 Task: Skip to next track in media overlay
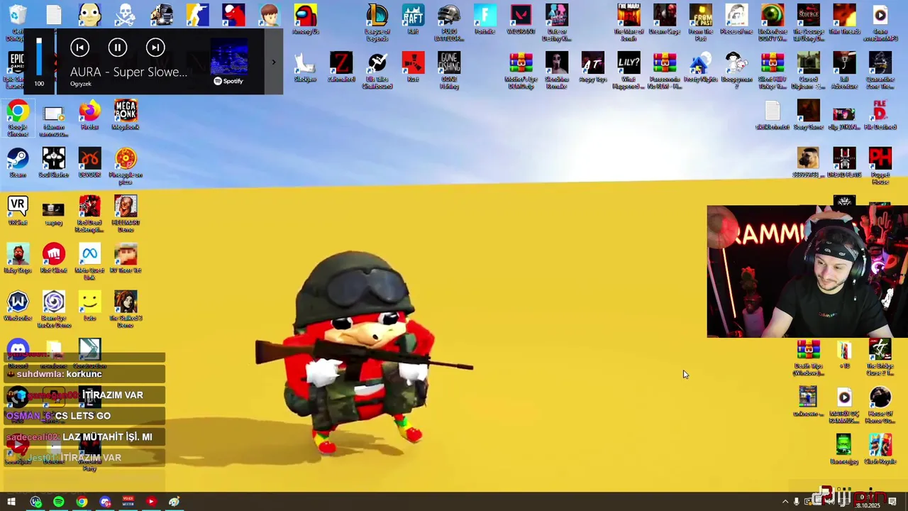tap(155, 48)
